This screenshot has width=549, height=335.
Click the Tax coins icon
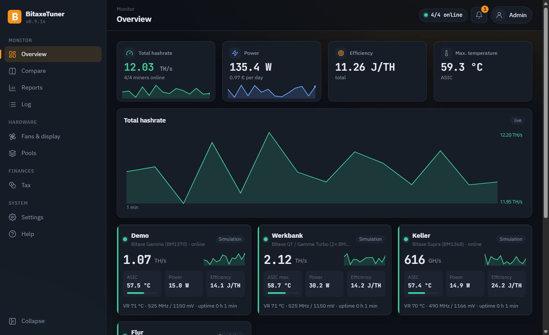pyautogui.click(x=12, y=185)
